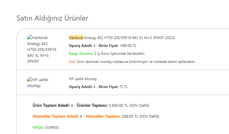Screen dimensions: 229x134
Task: Open the HP Lastik Montajı thumbnail label
Action: point(38,83)
